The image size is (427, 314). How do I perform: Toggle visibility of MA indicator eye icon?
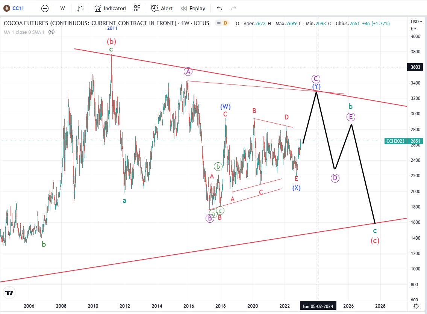coord(51,32)
